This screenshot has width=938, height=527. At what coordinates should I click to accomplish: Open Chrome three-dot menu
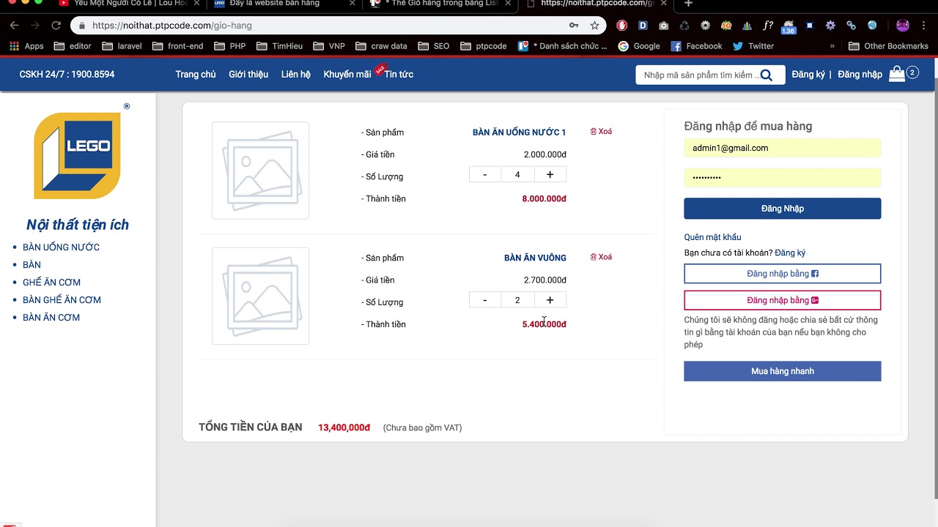(x=925, y=26)
